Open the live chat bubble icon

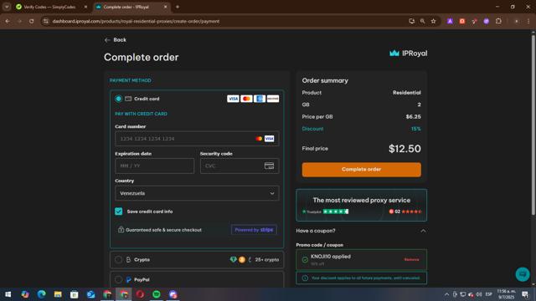click(x=523, y=274)
